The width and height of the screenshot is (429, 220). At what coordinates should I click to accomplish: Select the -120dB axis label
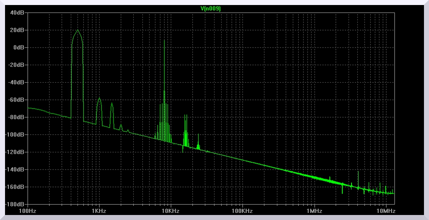16,152
